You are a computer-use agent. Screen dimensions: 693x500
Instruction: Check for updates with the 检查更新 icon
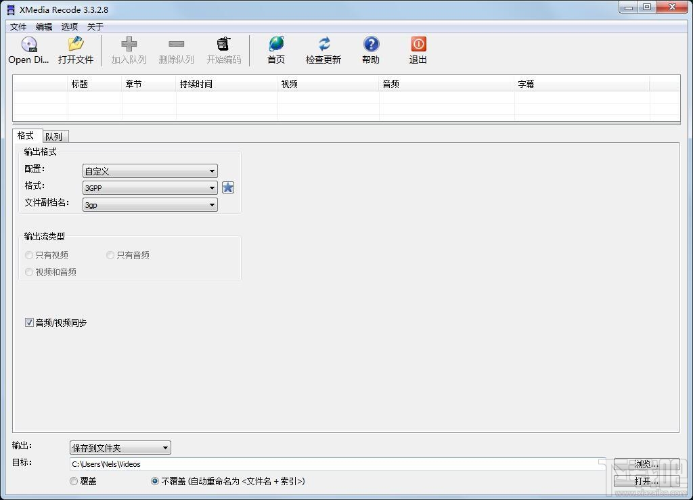click(323, 49)
